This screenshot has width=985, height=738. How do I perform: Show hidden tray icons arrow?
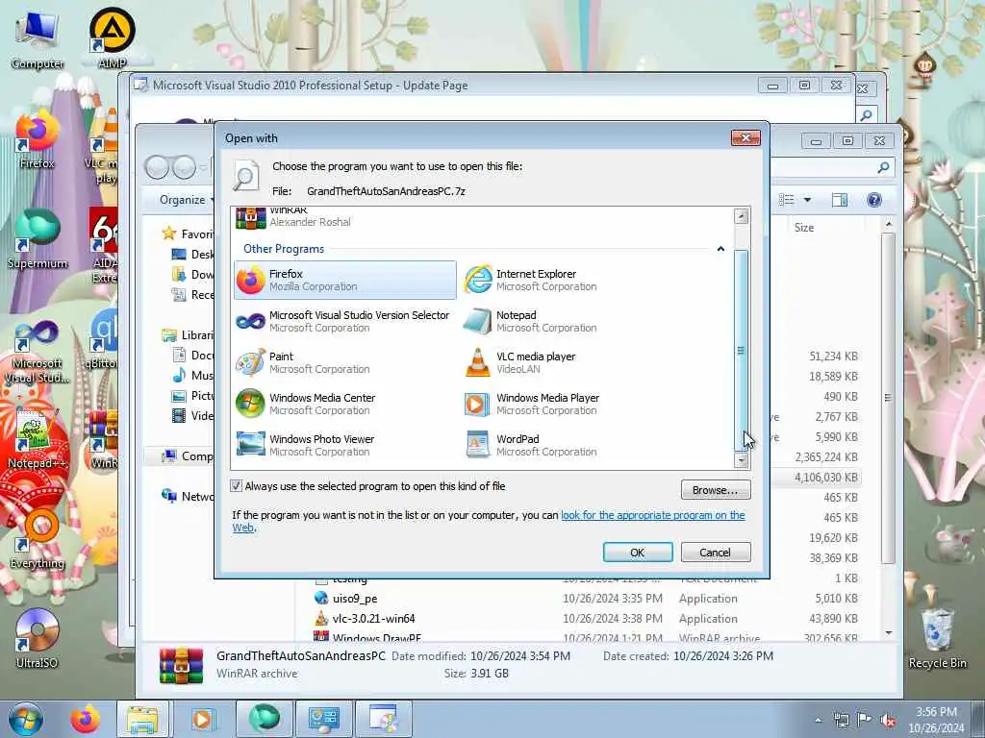click(818, 721)
